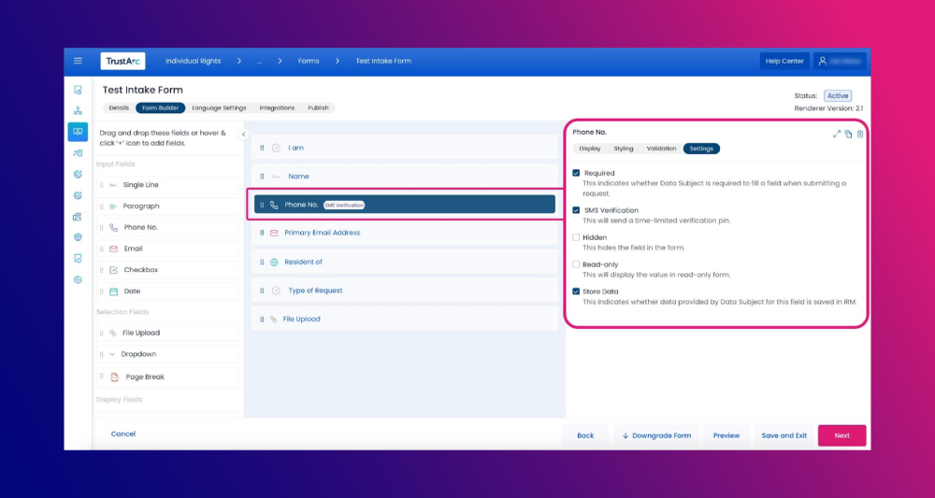
Task: Click the drag handle of Resident of row
Action: tap(262, 263)
